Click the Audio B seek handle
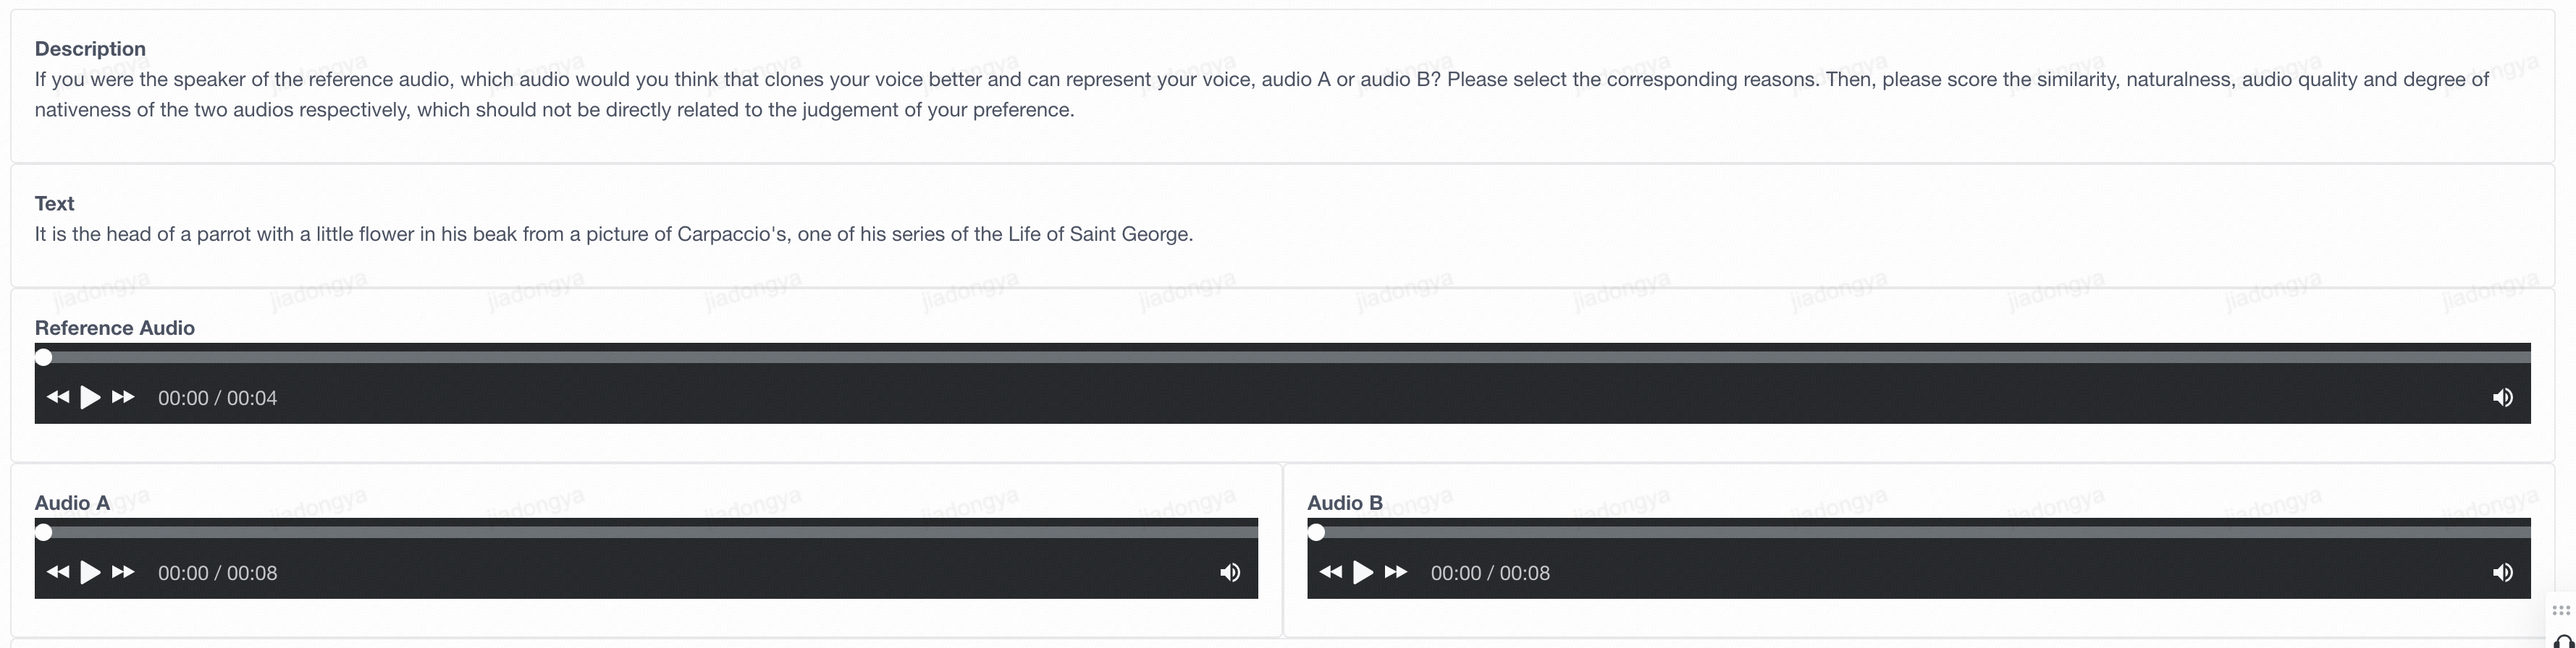 pos(1316,532)
